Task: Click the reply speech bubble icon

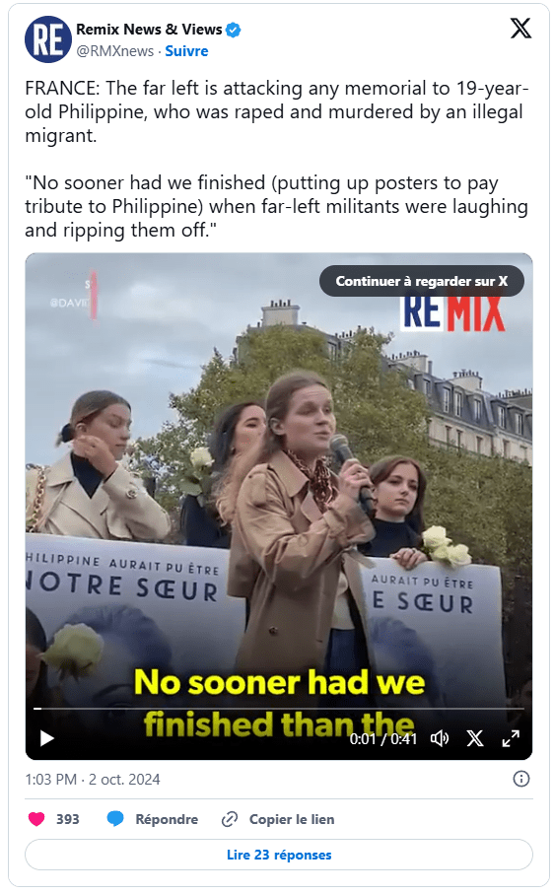Action: point(115,819)
